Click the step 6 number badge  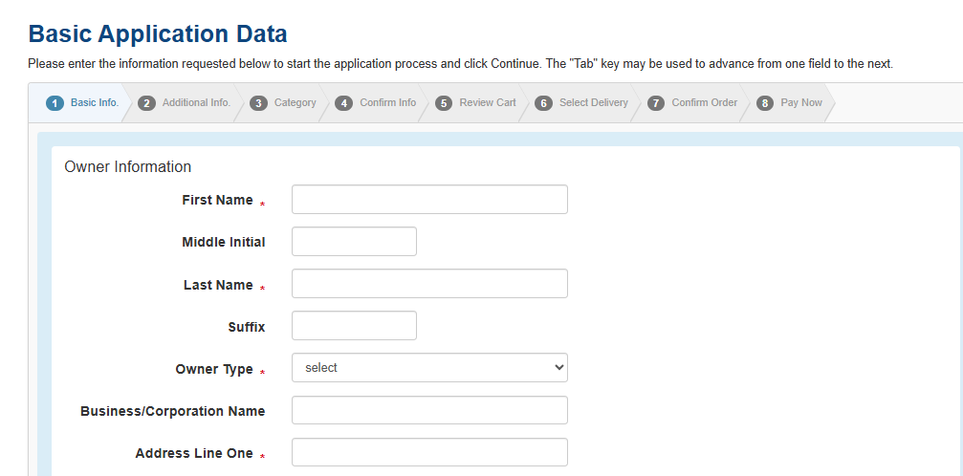tap(543, 103)
